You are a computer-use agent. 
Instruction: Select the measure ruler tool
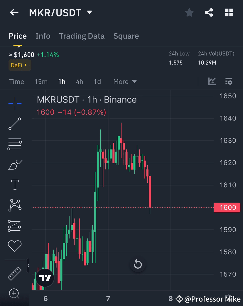[x=15, y=273]
